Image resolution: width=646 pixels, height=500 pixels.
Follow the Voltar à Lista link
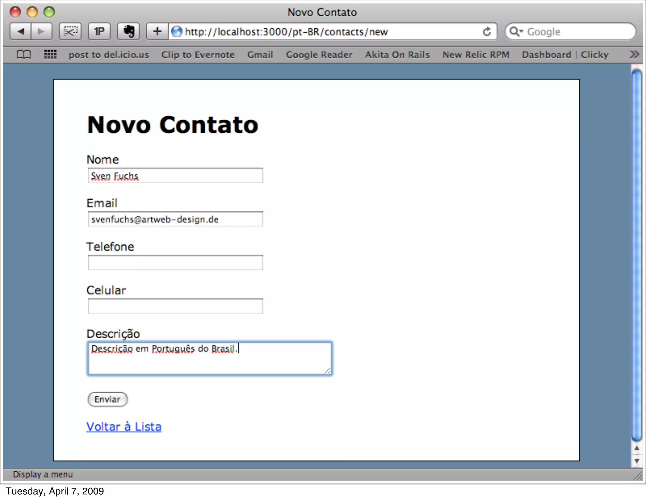124,427
